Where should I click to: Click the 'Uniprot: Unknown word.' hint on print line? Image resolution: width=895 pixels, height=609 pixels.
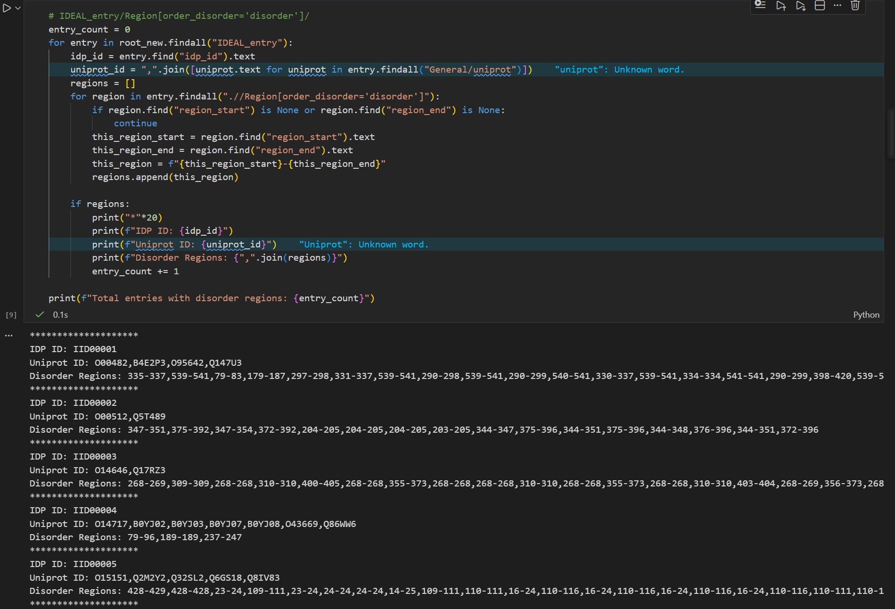point(364,245)
